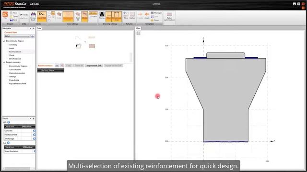Click the Stress limitation check row
Screen dimensions: 307x172
pos(20,151)
